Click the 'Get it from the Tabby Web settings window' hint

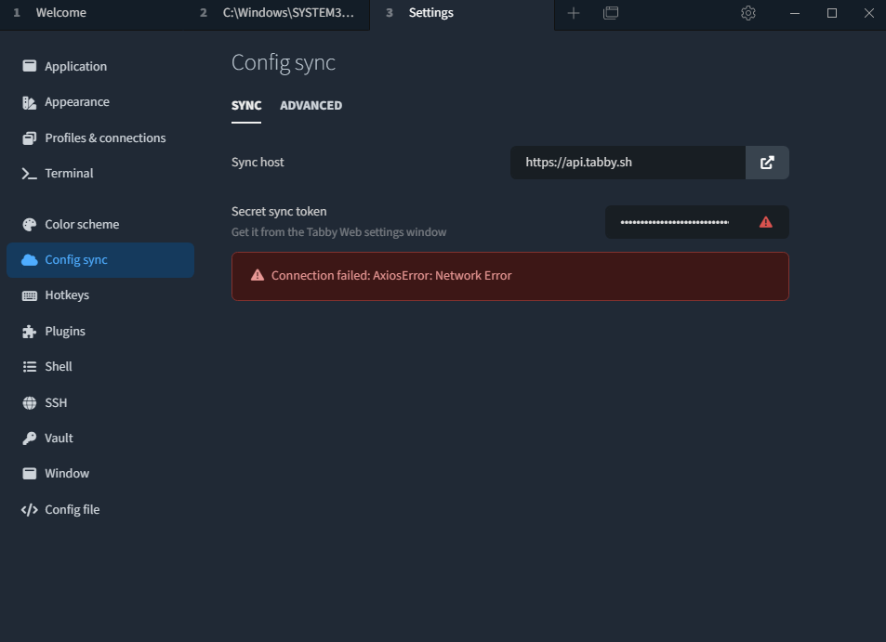[339, 232]
